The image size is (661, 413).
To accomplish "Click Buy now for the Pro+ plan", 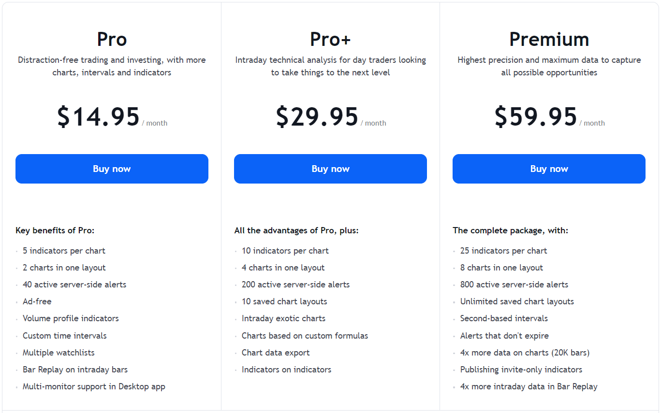I will tap(330, 169).
